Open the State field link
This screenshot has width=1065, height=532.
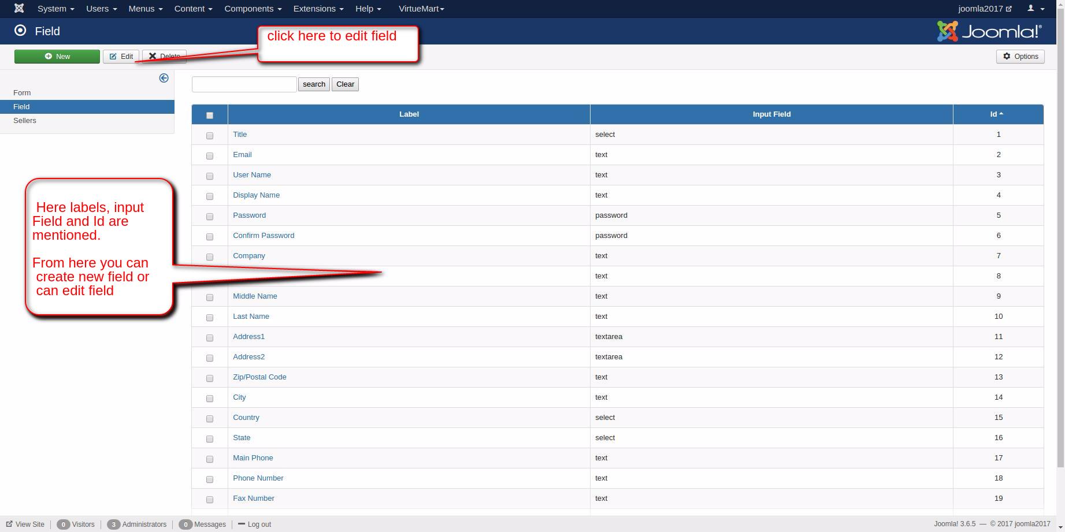pyautogui.click(x=242, y=438)
